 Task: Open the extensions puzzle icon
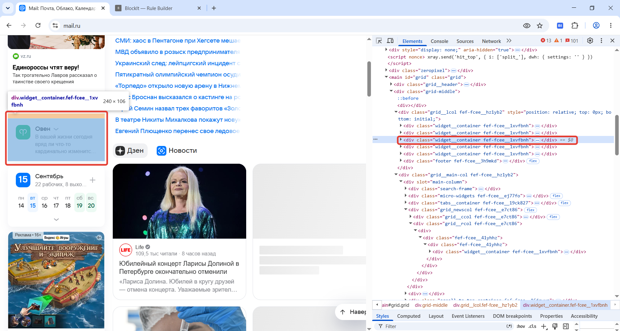pyautogui.click(x=575, y=26)
